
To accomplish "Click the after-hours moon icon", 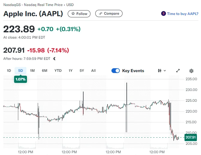I will [x=55, y=59].
